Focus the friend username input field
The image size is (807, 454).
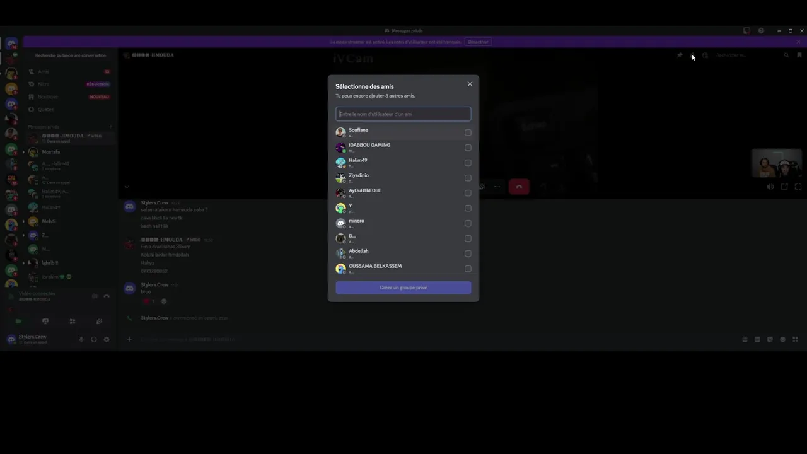[x=403, y=114]
